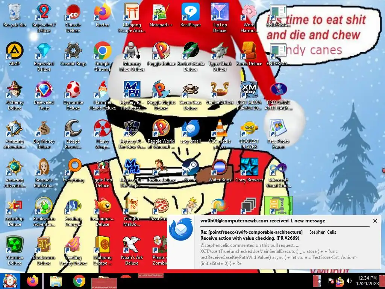
Task: Open Insaniquarium Deluxe icon
Action: point(102,212)
